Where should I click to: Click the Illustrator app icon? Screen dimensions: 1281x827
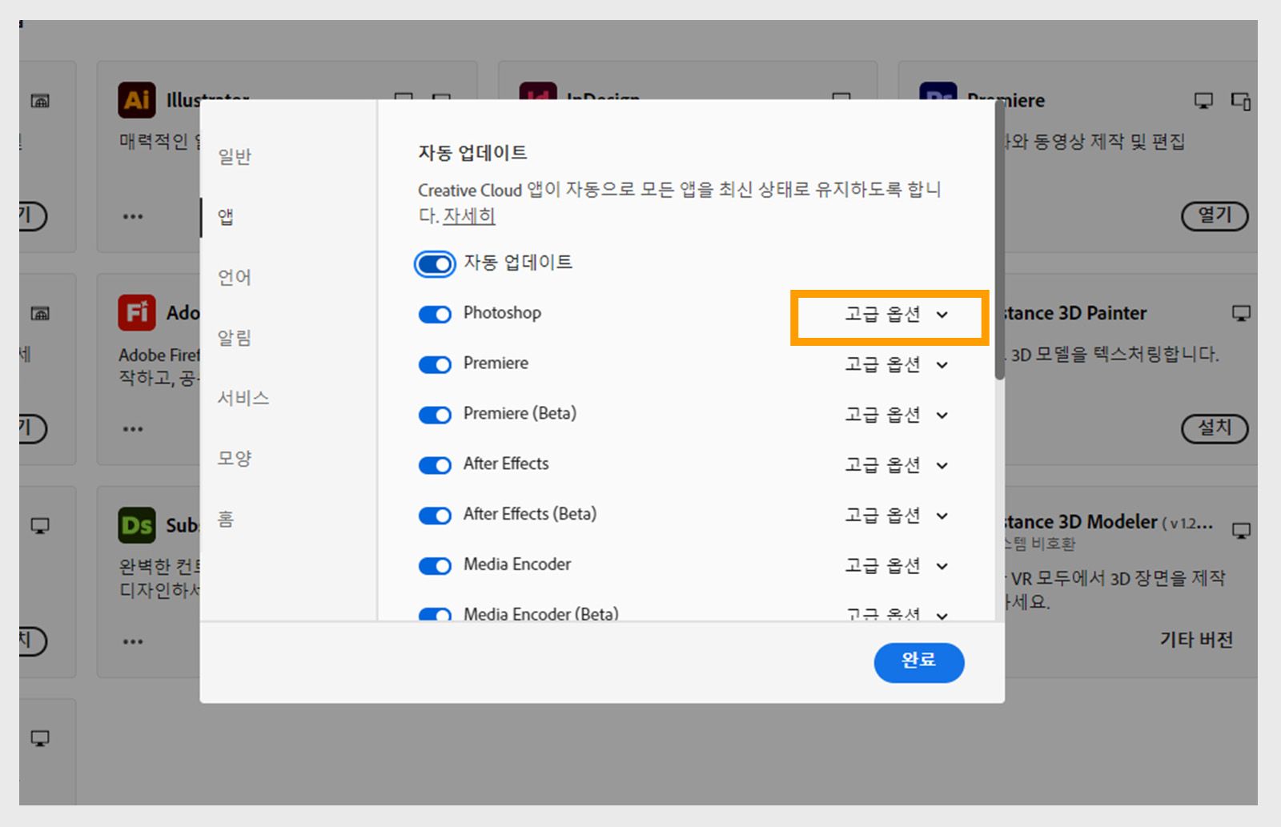tap(137, 100)
